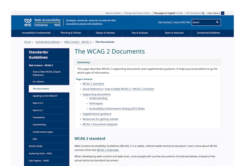Click Standards/Guidelines sidebar heading
This screenshot has height=166, width=245.
point(39,55)
